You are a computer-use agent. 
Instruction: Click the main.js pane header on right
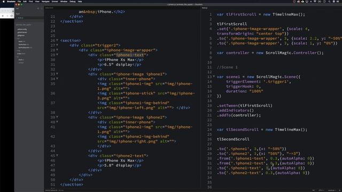point(205,8)
